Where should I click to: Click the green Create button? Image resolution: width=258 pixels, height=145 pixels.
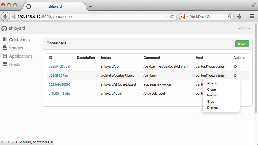coord(242,44)
